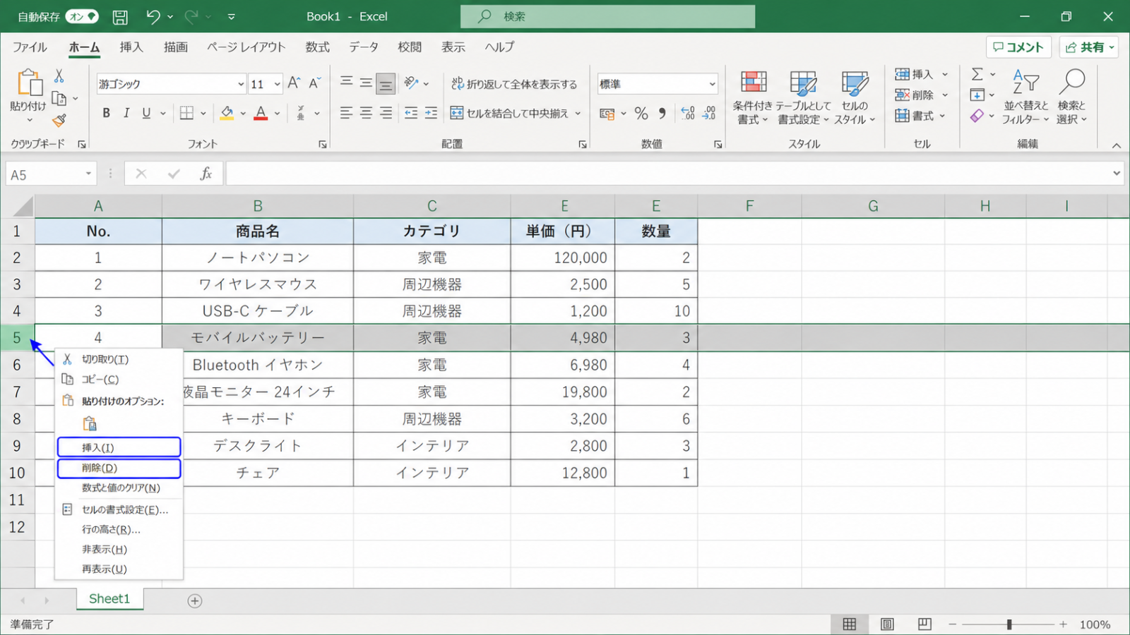The width and height of the screenshot is (1130, 635).
Task: Toggle Bottom Align button
Action: (x=386, y=83)
